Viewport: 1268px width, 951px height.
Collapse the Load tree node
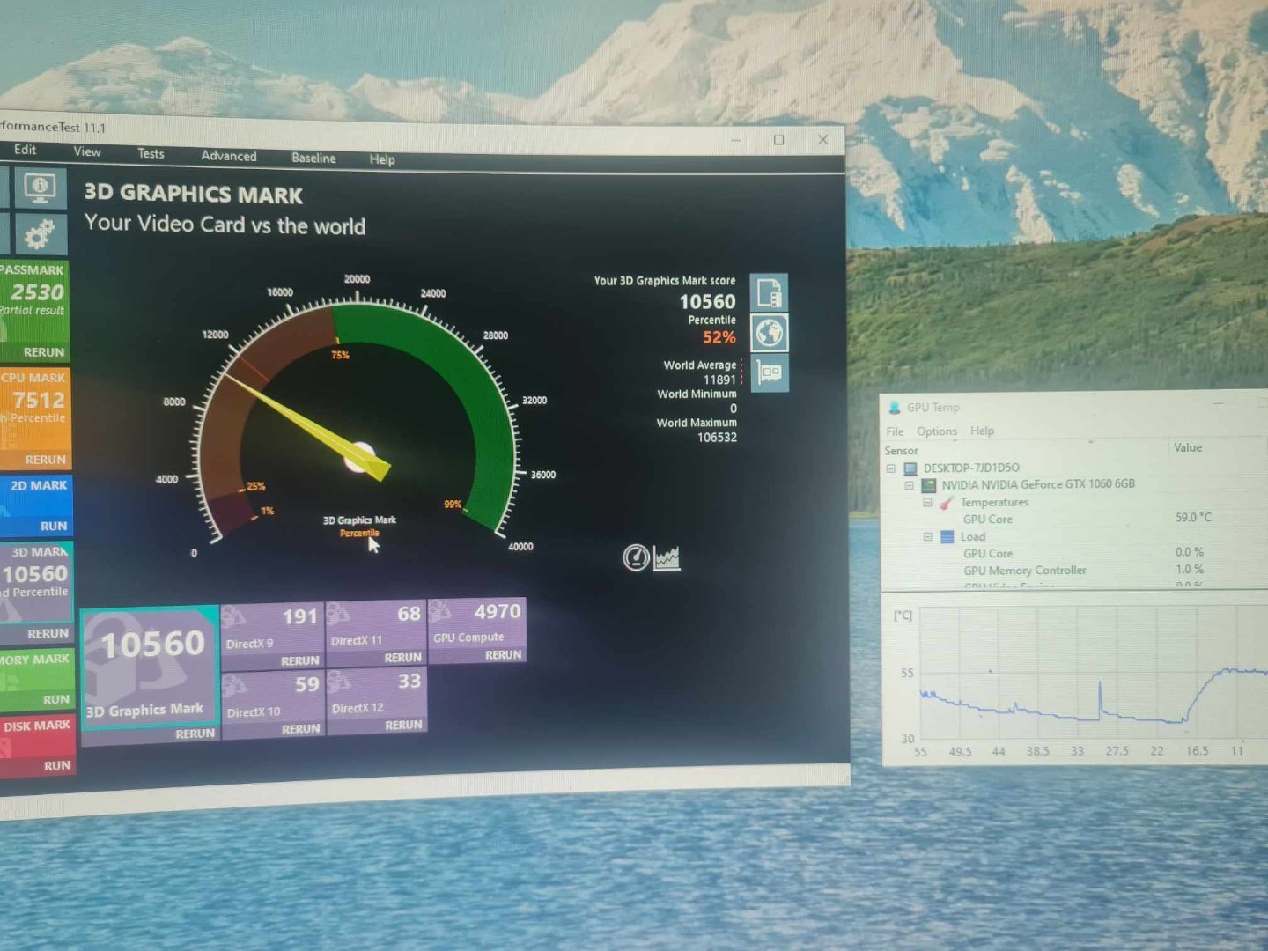pos(927,537)
